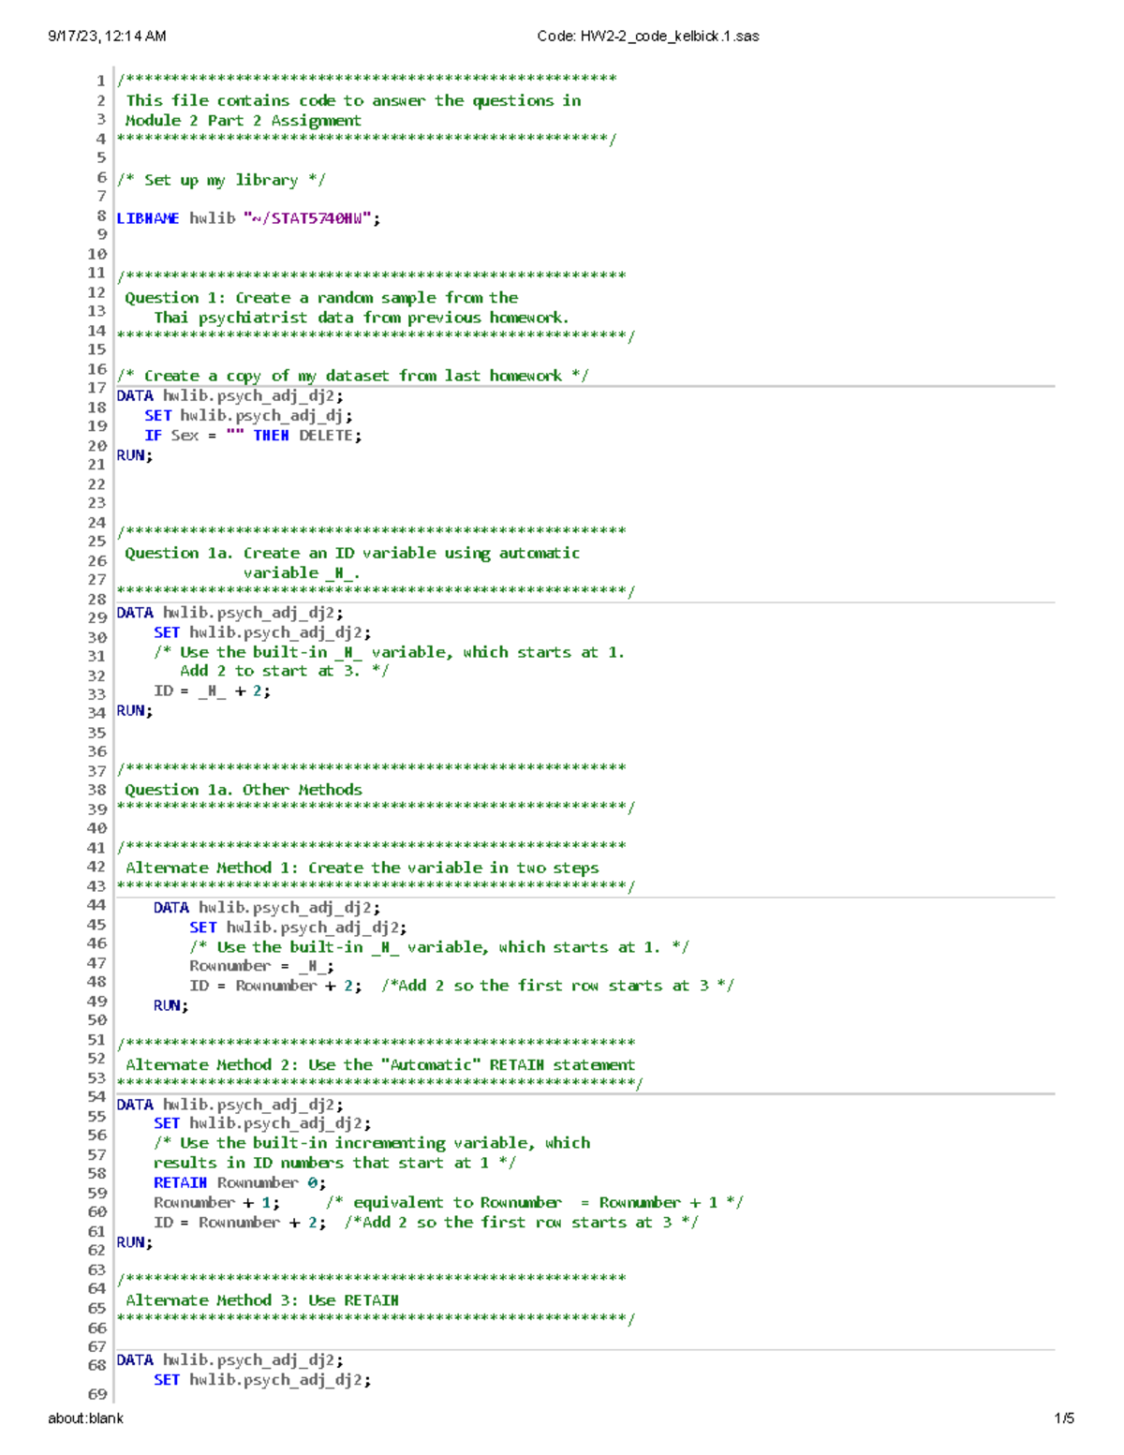Click 'Question 1: Create a random sample from the'

click(321, 297)
